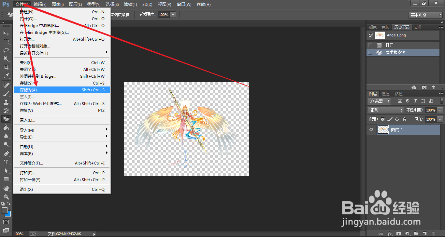Open the 填充 fill slider dropdown
The image size is (445, 237).
pyautogui.click(x=440, y=119)
